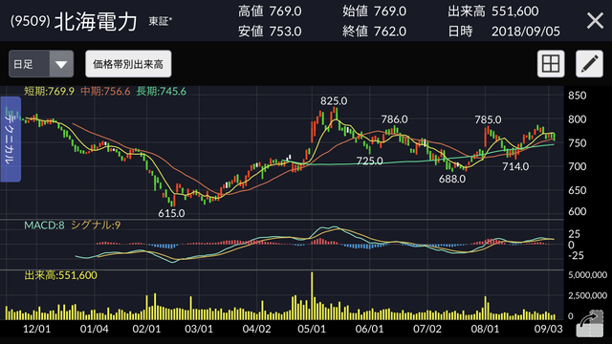
Task: Click the 5,000,000 volume axis label
Action: [x=587, y=275]
